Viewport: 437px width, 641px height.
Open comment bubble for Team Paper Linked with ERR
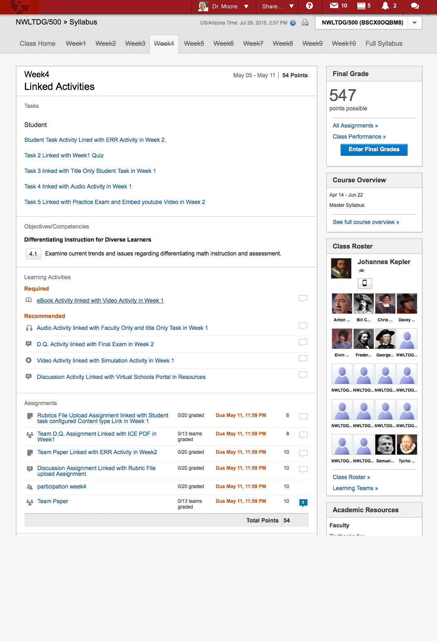pyautogui.click(x=303, y=454)
